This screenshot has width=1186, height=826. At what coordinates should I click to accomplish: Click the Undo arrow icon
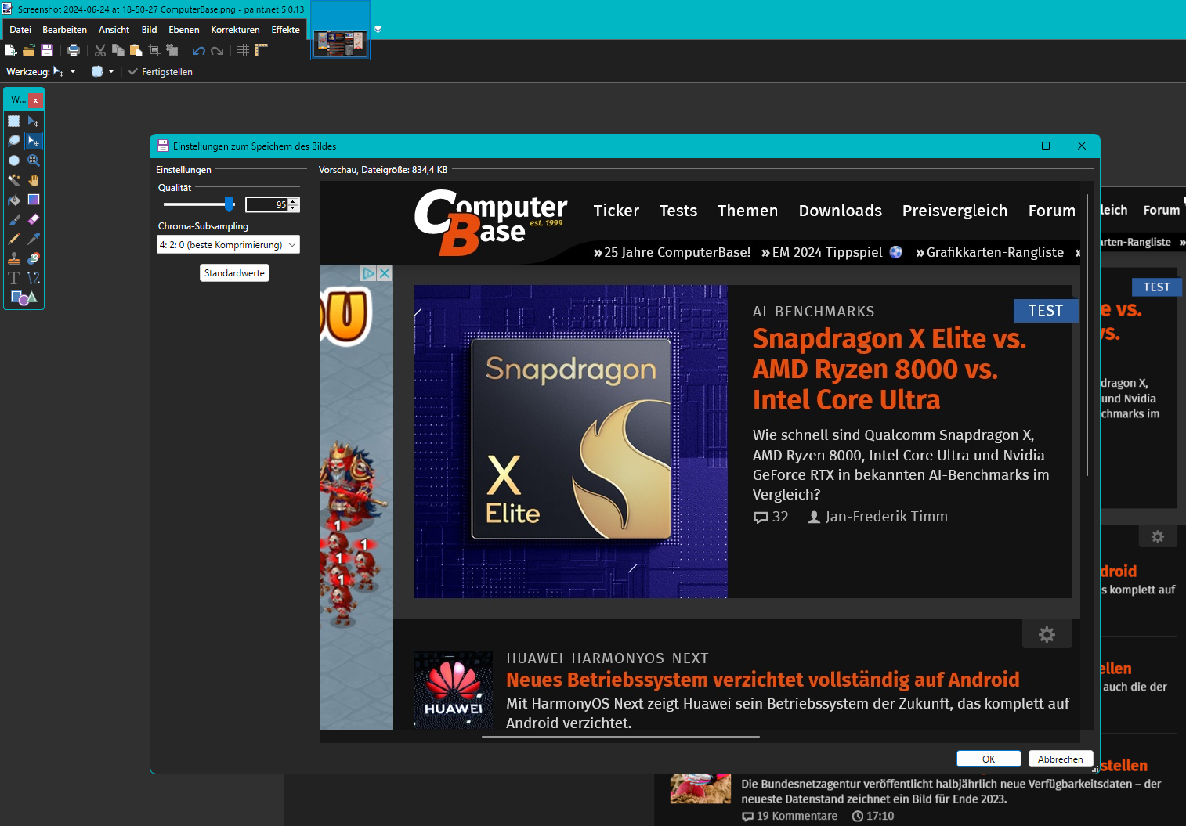(199, 50)
